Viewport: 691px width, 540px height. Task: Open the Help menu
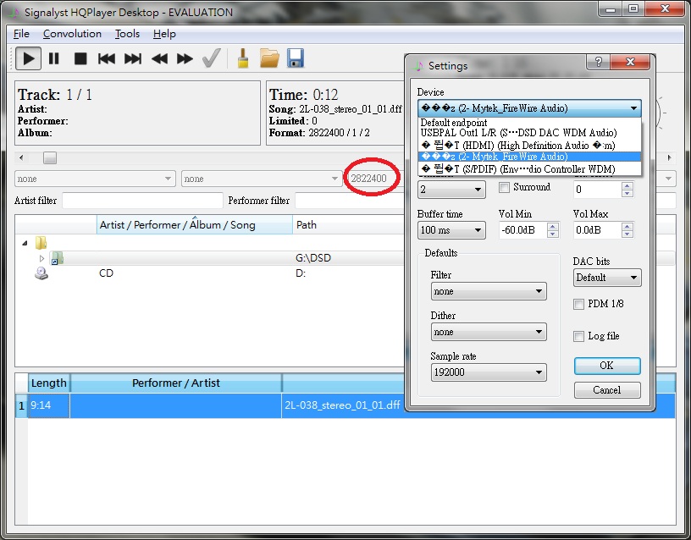coord(164,34)
